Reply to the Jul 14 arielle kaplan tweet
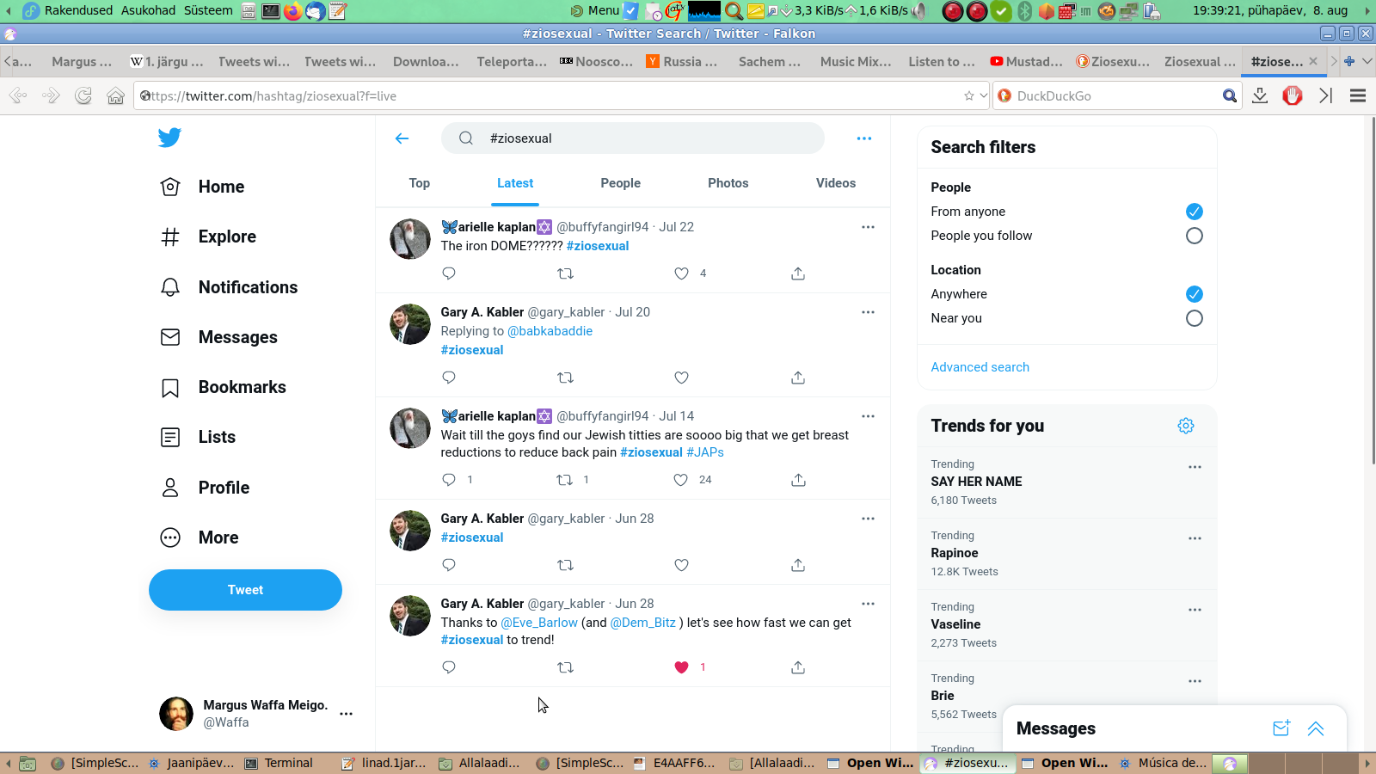Viewport: 1376px width, 774px height. (449, 480)
